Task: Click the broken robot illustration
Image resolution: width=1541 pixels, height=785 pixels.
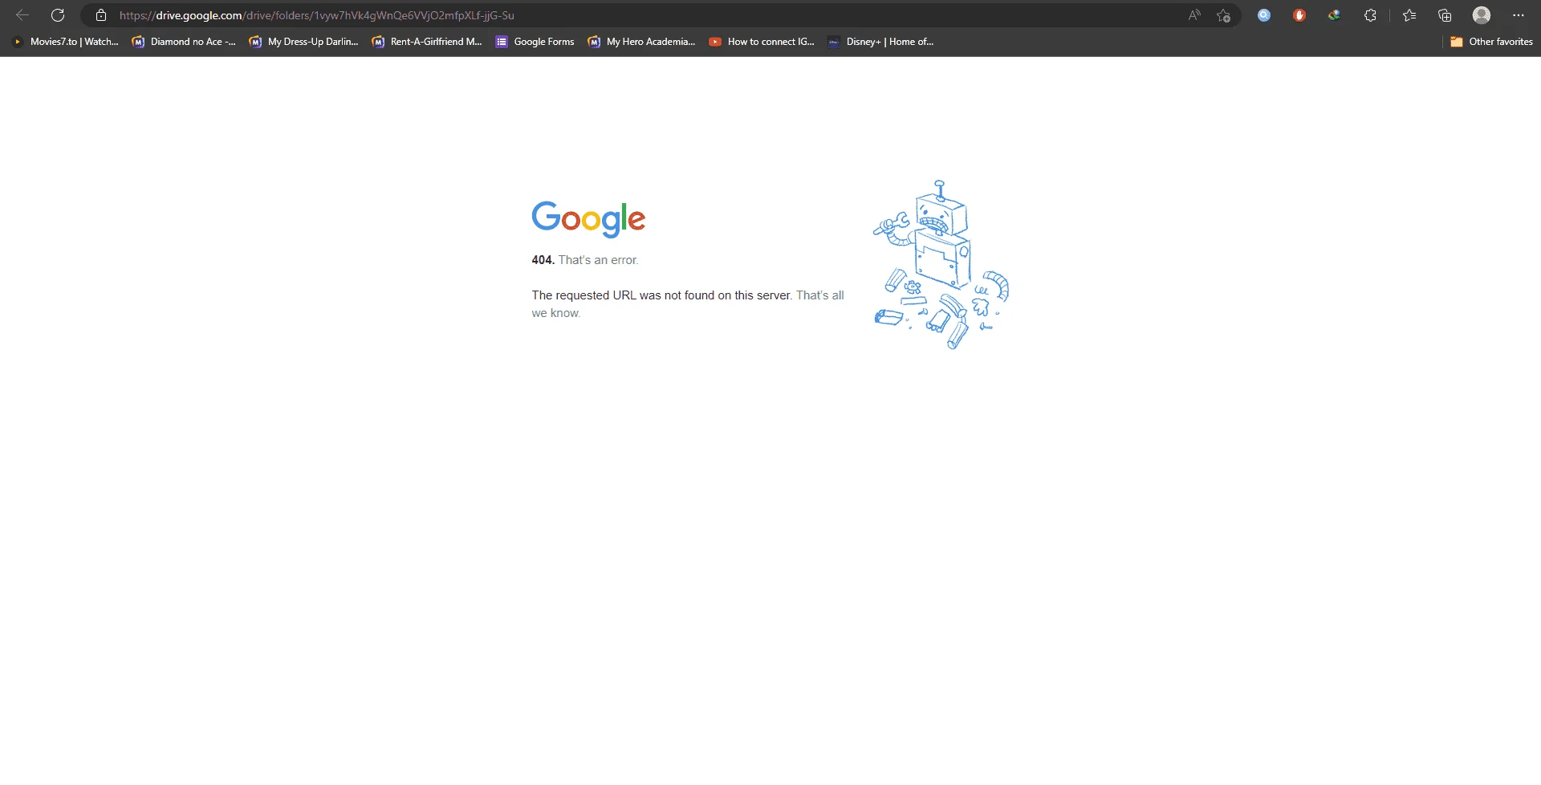Action: (941, 265)
